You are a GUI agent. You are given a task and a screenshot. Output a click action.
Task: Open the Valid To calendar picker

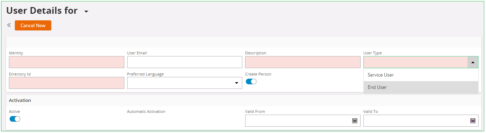point(473,121)
